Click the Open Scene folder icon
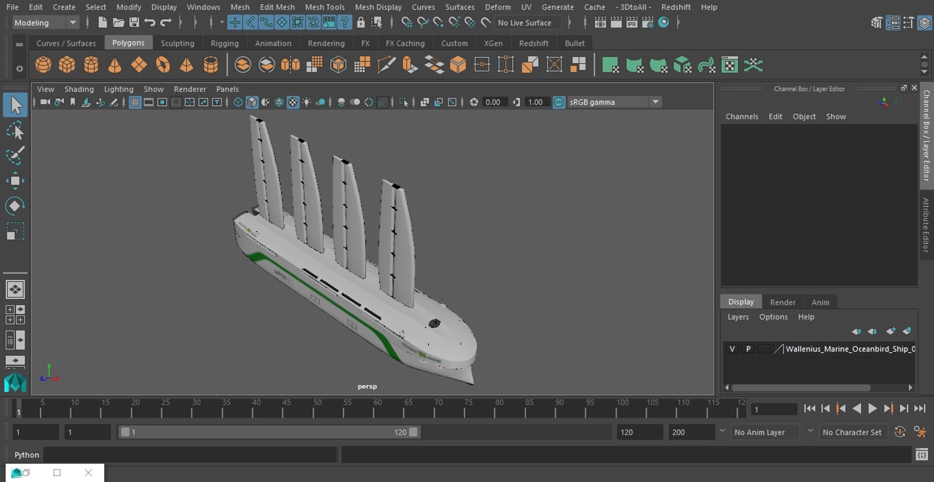Screen dimensions: 934x482 click(x=118, y=22)
